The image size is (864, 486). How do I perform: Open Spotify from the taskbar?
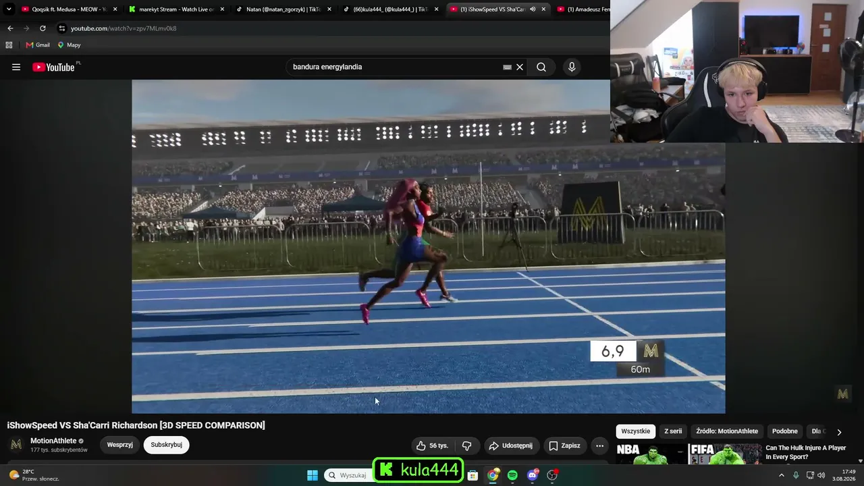512,475
